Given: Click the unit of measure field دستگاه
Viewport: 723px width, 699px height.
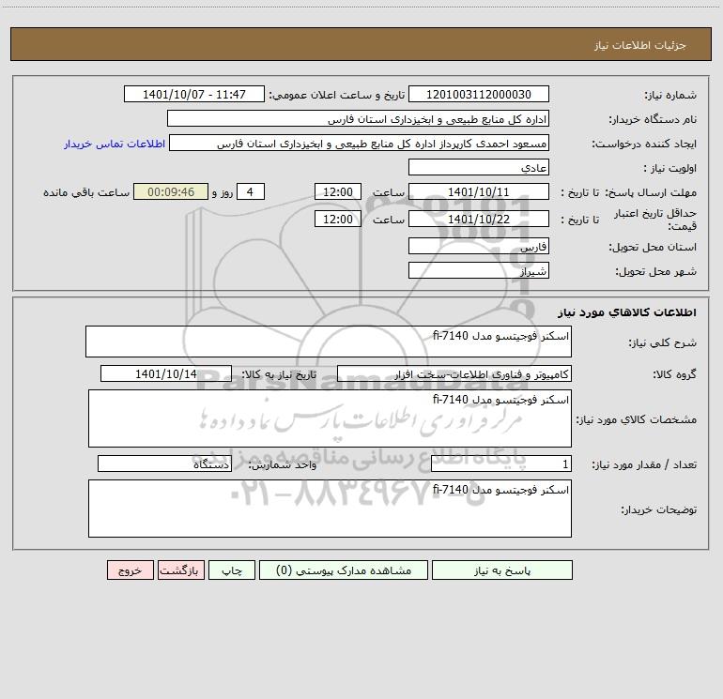Looking at the screenshot, I should (164, 464).
